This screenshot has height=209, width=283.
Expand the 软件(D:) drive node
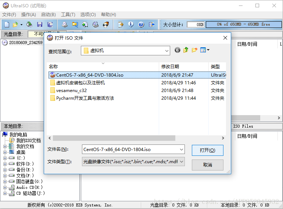click(x=5, y=164)
